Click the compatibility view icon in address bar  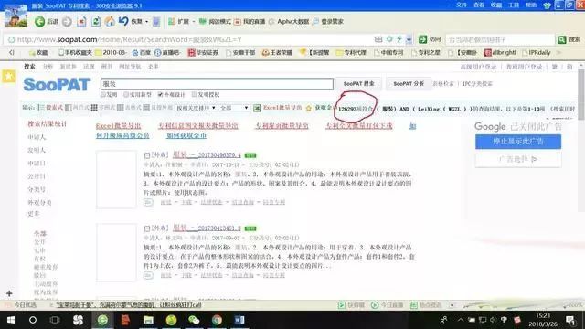tap(378, 39)
